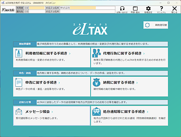
Task: Open 納税に関する手続き panel
Action: (129, 86)
